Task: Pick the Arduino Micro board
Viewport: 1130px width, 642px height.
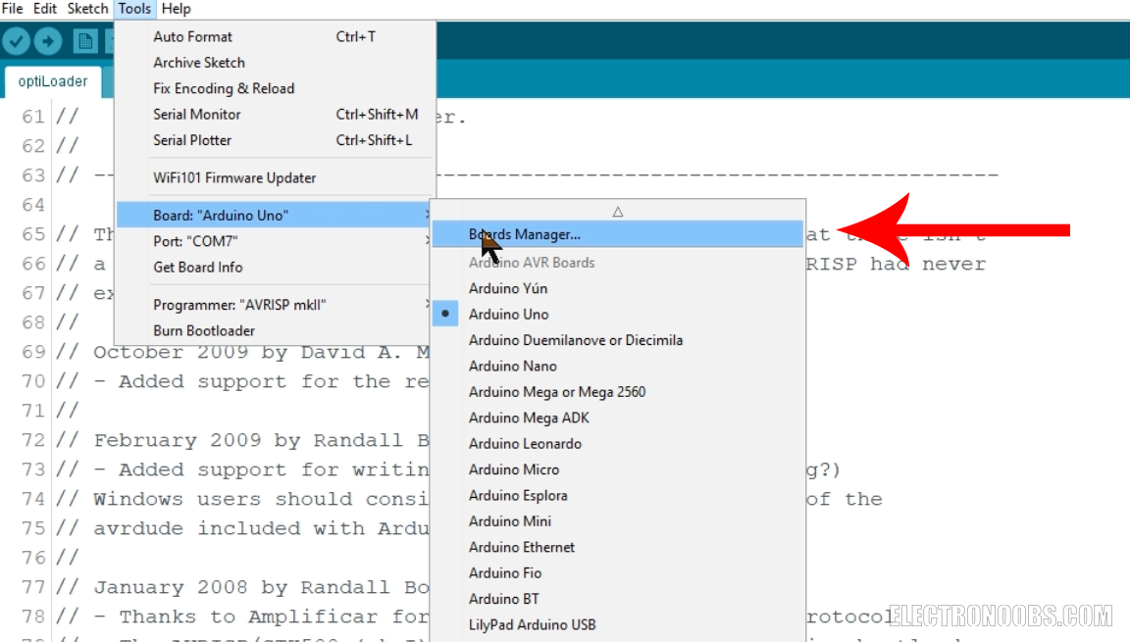Action: 618,470
